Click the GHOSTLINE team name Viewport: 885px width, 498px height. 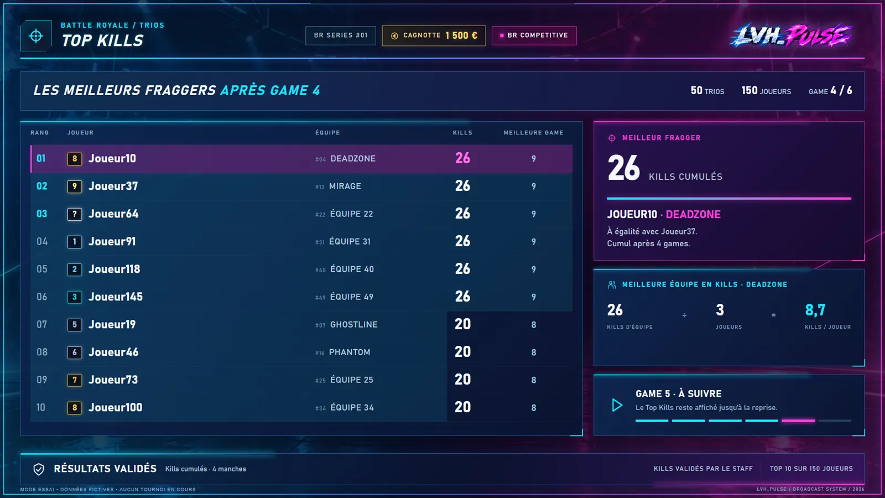(x=354, y=325)
